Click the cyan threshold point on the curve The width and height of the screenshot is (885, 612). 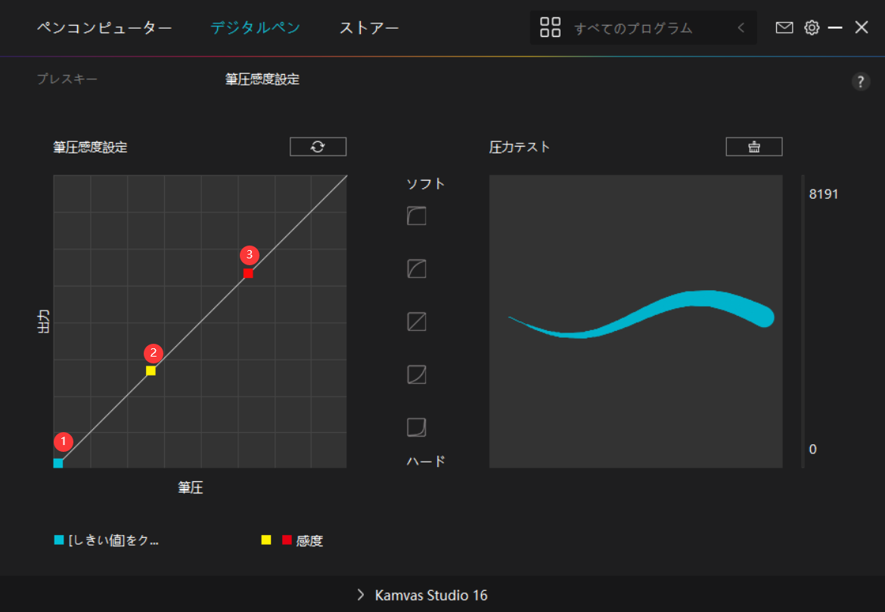point(58,463)
